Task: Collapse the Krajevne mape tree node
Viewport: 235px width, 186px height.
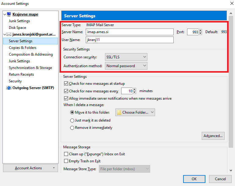Action: point(5,14)
